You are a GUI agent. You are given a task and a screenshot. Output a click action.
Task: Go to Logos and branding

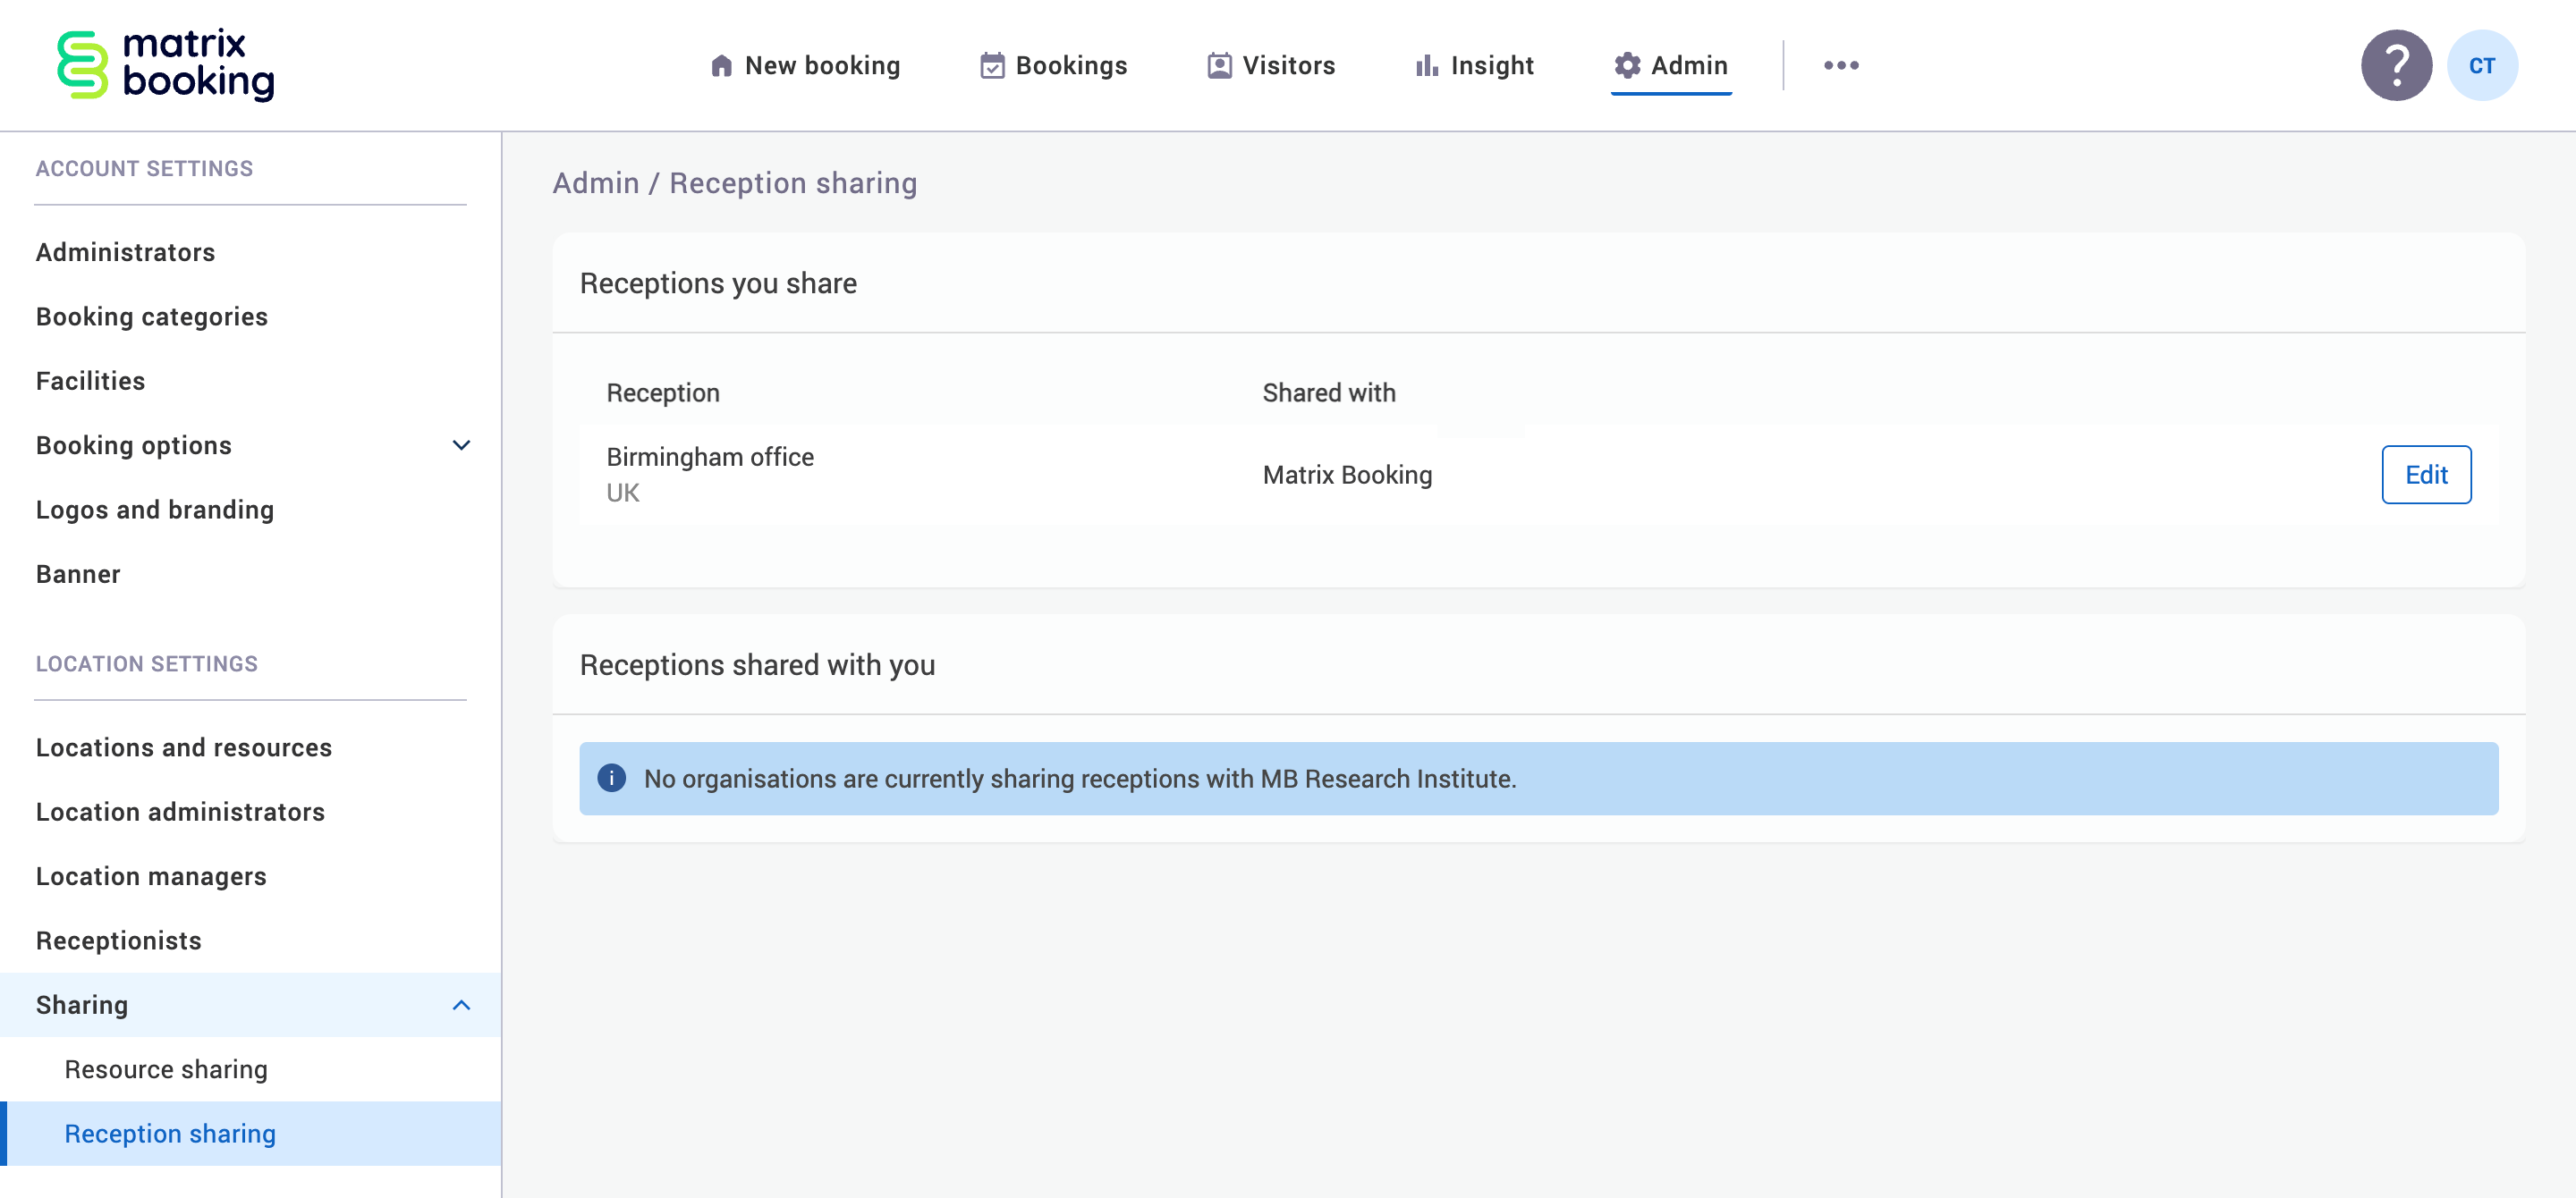point(154,510)
